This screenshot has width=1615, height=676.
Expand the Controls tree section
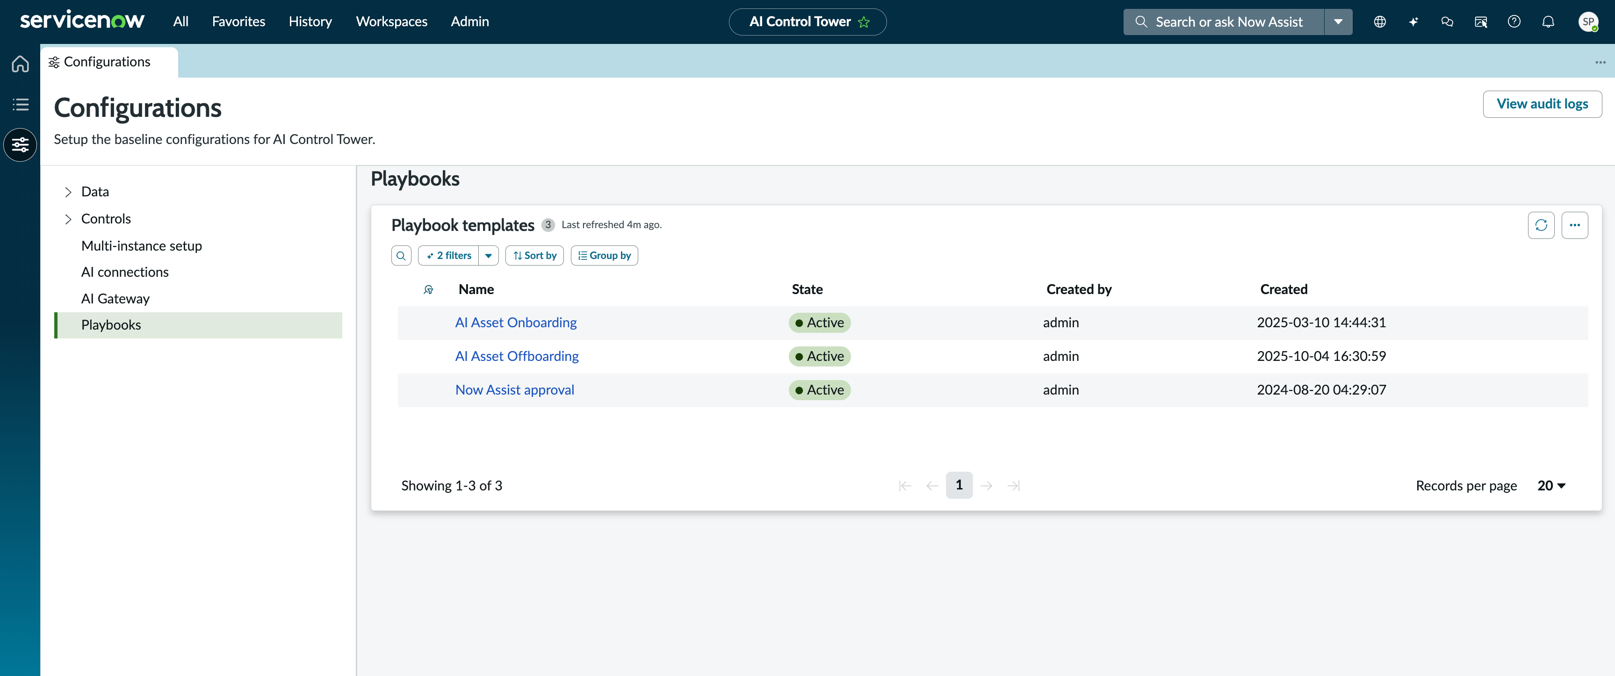[x=68, y=219]
